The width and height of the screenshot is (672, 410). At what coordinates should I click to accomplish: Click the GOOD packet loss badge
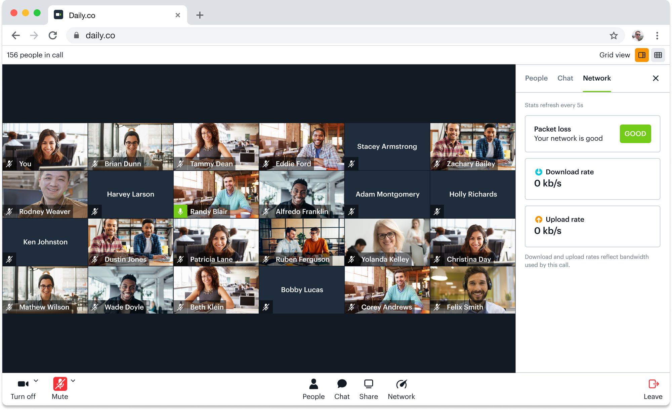tap(635, 134)
